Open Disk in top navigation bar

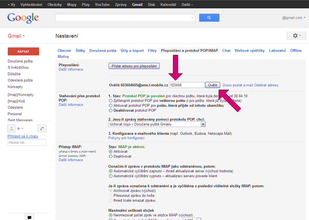pos(151,5)
